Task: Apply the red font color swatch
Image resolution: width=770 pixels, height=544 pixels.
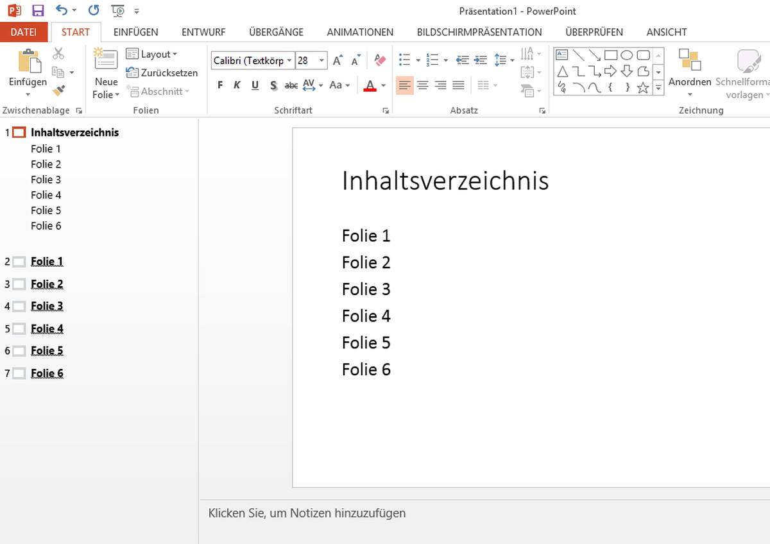Action: pyautogui.click(x=370, y=86)
